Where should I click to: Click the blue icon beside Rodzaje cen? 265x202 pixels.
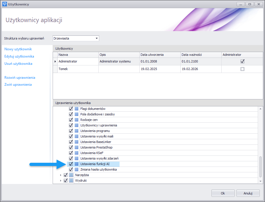coord(77,120)
